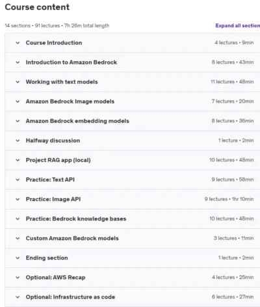Image resolution: width=260 pixels, height=307 pixels.
Task: Open chevron beside Amazon Bedrock Image models
Action: click(x=18, y=101)
